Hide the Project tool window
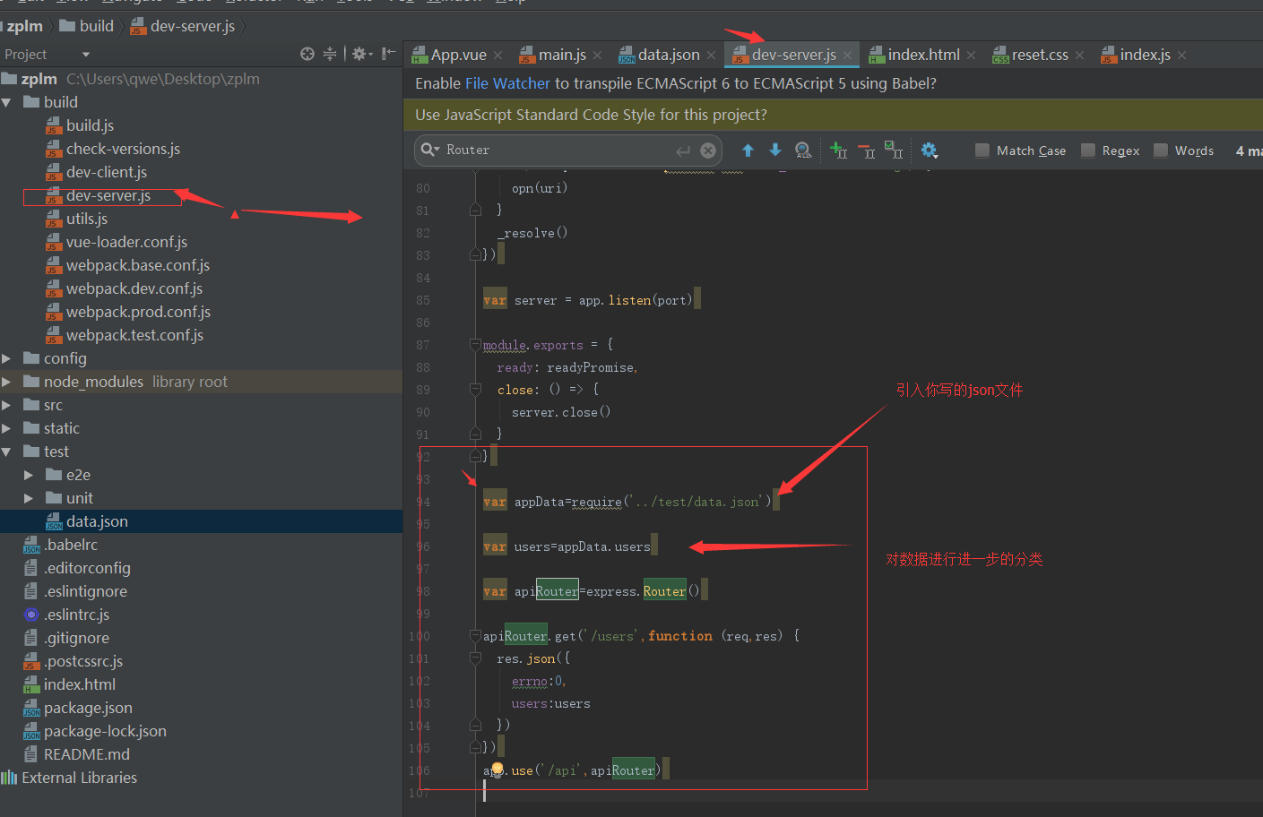 point(388,54)
